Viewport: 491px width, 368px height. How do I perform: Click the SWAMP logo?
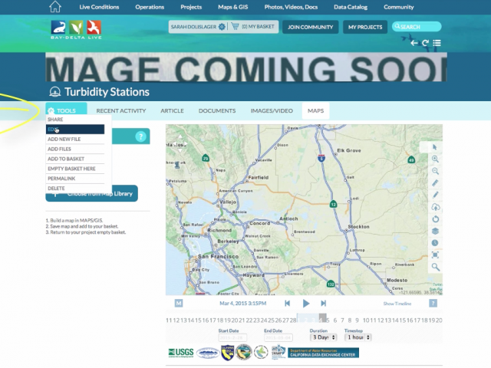click(x=278, y=353)
